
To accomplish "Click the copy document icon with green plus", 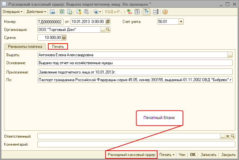I will (70, 12).
